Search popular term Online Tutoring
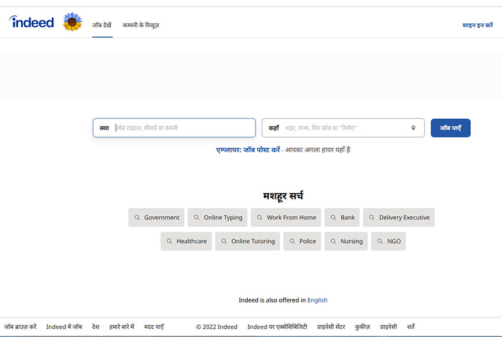Image resolution: width=502 pixels, height=337 pixels. (247, 241)
